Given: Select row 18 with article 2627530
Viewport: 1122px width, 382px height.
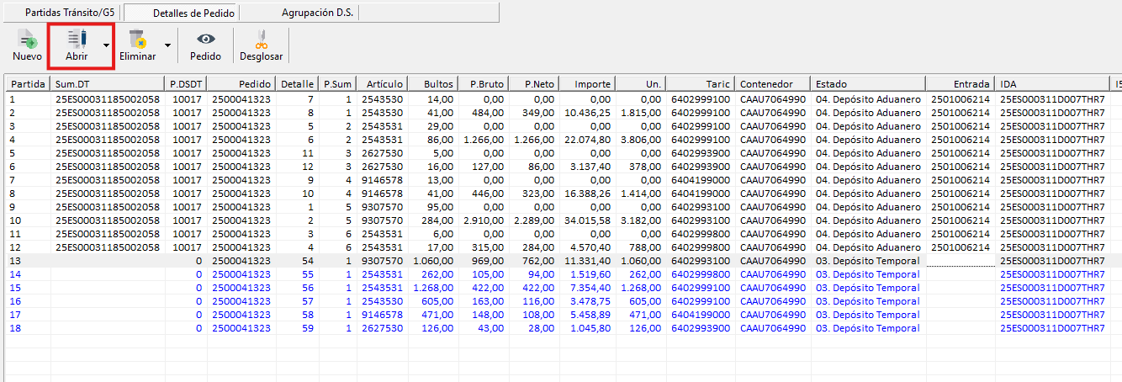Looking at the screenshot, I should pos(381,328).
